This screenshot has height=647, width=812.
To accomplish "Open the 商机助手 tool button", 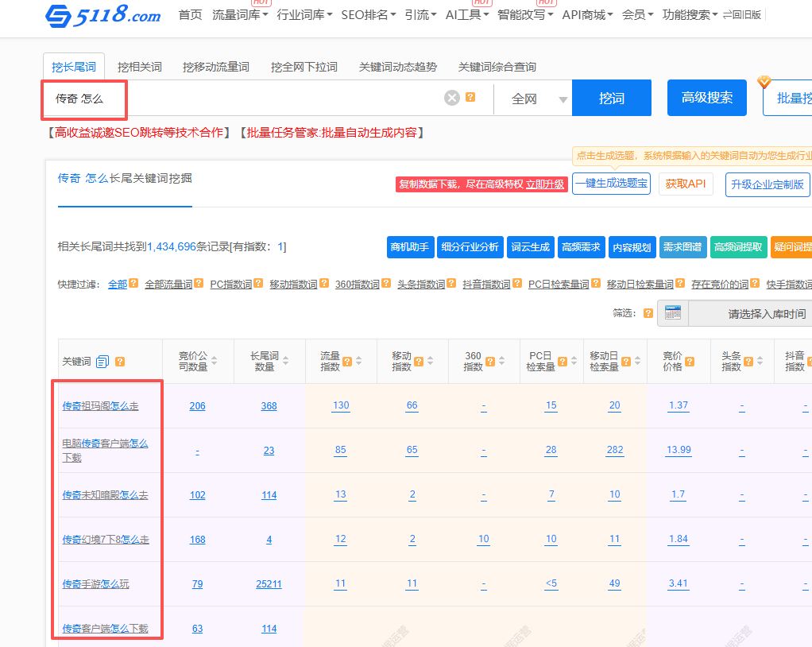I will (410, 247).
